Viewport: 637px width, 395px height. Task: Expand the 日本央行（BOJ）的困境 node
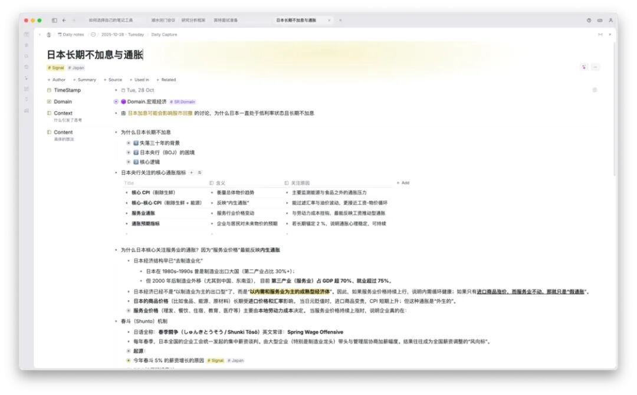[129, 152]
